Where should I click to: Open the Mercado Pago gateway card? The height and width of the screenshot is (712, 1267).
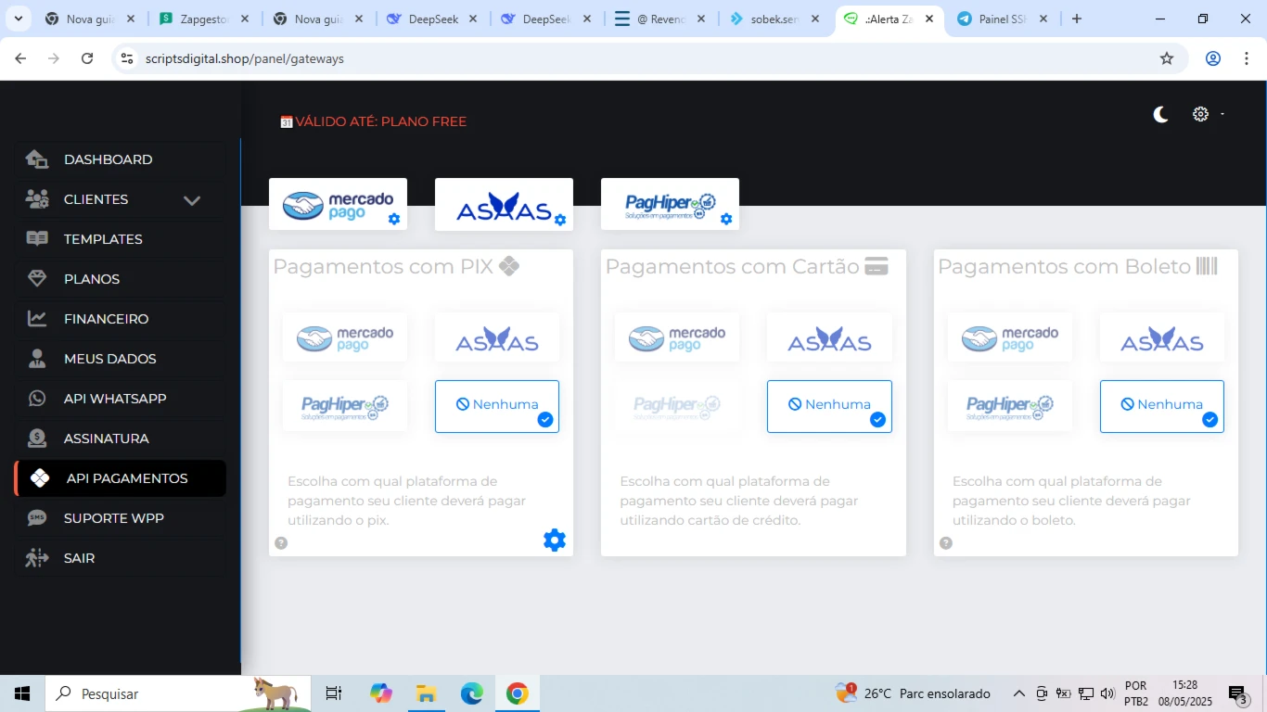[x=338, y=204]
